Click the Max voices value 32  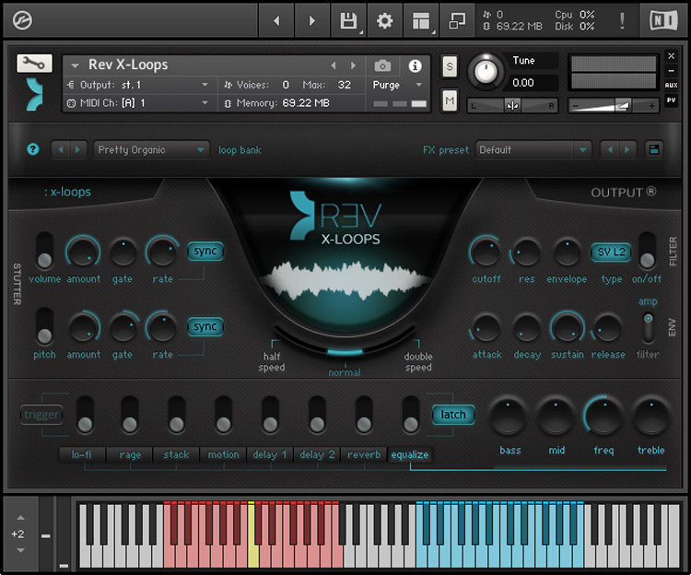(x=345, y=85)
